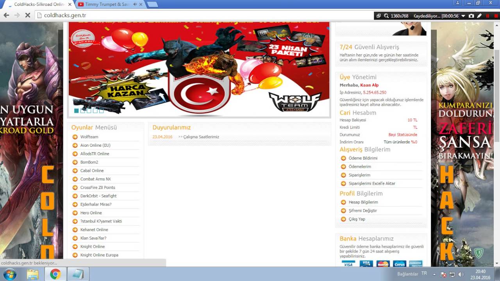
Task: Open the Çalışma Saatlerimiz announcement
Action: [x=201, y=137]
